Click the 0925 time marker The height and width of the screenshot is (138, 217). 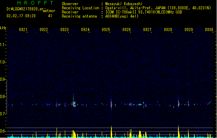106,30
